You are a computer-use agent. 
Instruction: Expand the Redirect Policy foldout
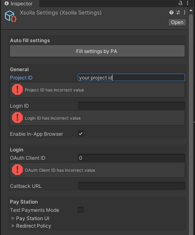click(x=13, y=226)
